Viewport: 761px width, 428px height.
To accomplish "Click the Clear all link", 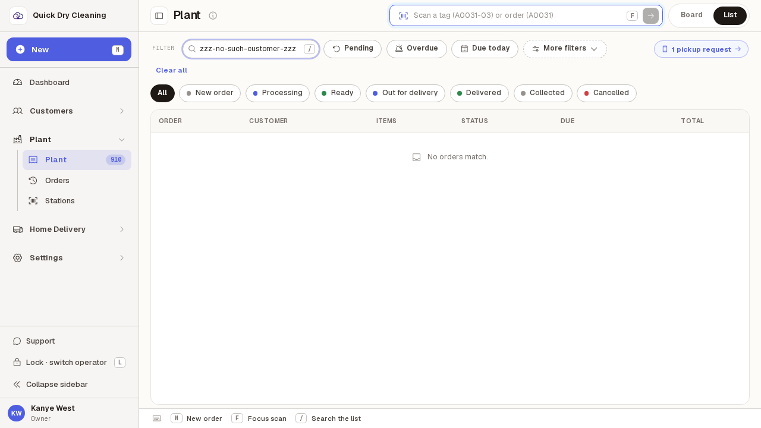I will pos(171,71).
